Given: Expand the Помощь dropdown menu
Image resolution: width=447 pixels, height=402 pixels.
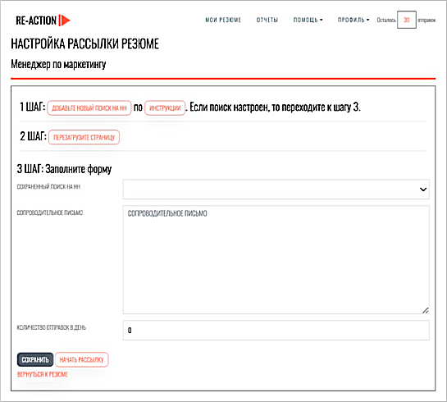Looking at the screenshot, I should (x=308, y=20).
